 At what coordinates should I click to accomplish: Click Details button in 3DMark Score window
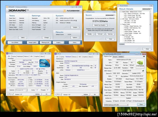[x=90, y=34]
